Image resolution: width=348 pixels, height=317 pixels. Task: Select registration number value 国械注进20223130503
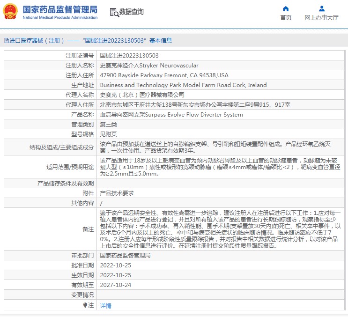pyautogui.click(x=129, y=56)
